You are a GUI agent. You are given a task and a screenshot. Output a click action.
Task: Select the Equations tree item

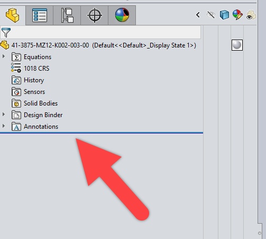(38, 57)
